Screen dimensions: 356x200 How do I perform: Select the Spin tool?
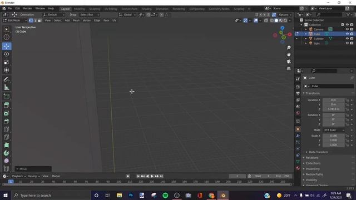point(6,153)
